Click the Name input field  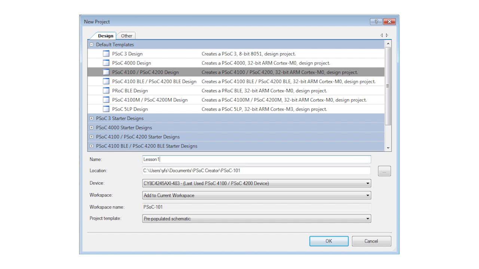(x=257, y=159)
